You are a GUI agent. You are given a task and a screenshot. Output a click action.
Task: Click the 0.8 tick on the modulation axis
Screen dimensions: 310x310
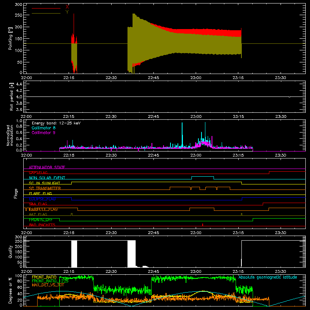click(19, 126)
